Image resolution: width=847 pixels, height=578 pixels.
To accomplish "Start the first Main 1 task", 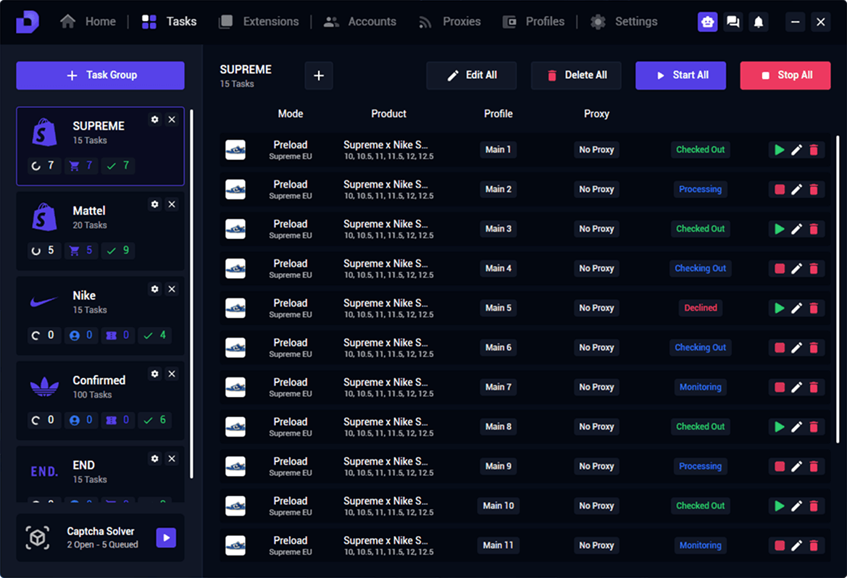I will coord(779,149).
